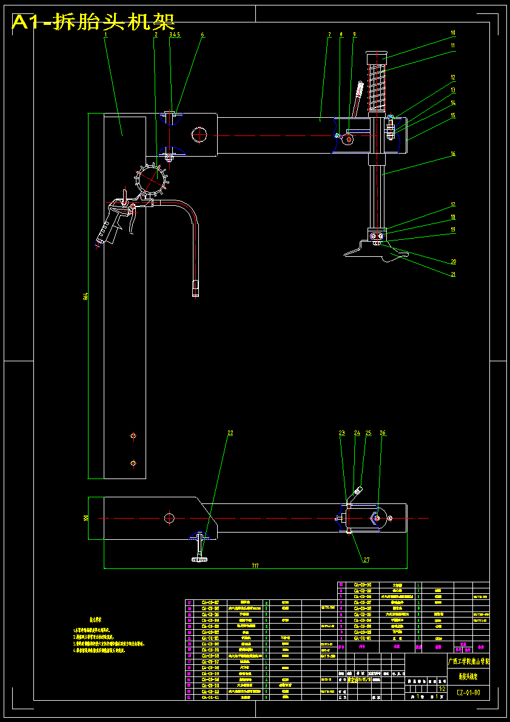Click "广西工学院鹿山学院" in the title block

coord(469,661)
